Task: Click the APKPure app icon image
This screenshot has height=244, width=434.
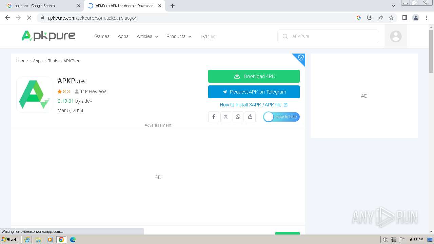Action: click(x=34, y=95)
